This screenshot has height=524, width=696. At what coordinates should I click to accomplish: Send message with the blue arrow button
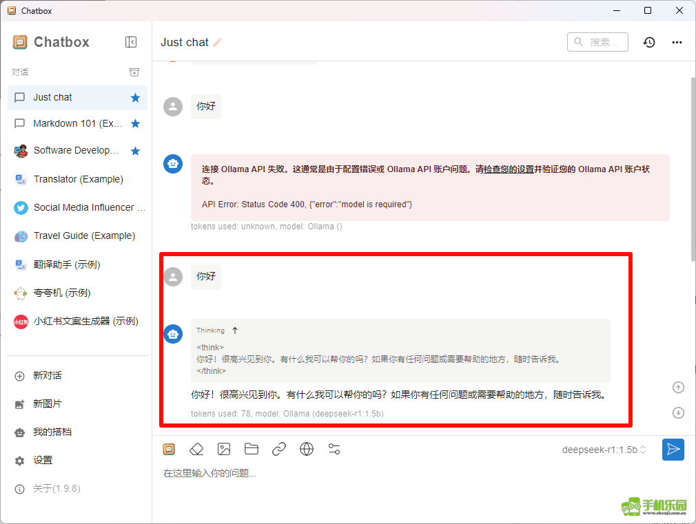tap(673, 450)
